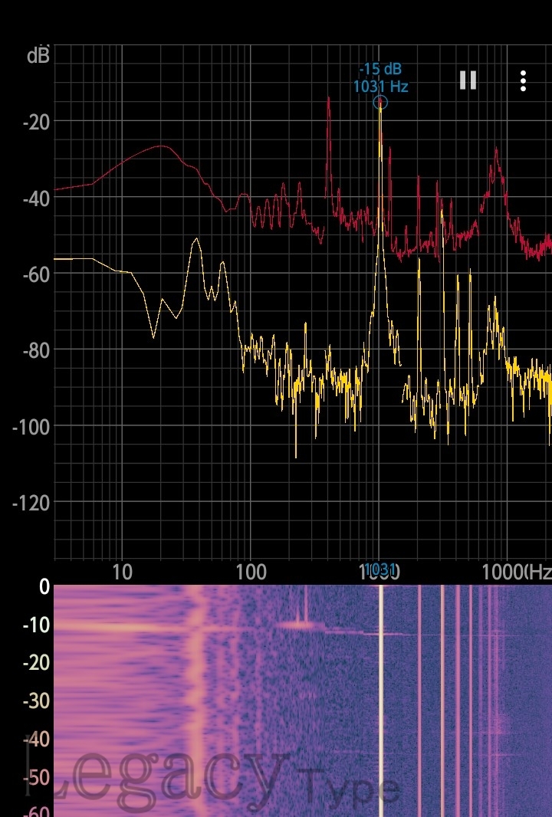Tap the 100 Hz frequency axis label
The image size is (552, 817).
click(x=251, y=573)
